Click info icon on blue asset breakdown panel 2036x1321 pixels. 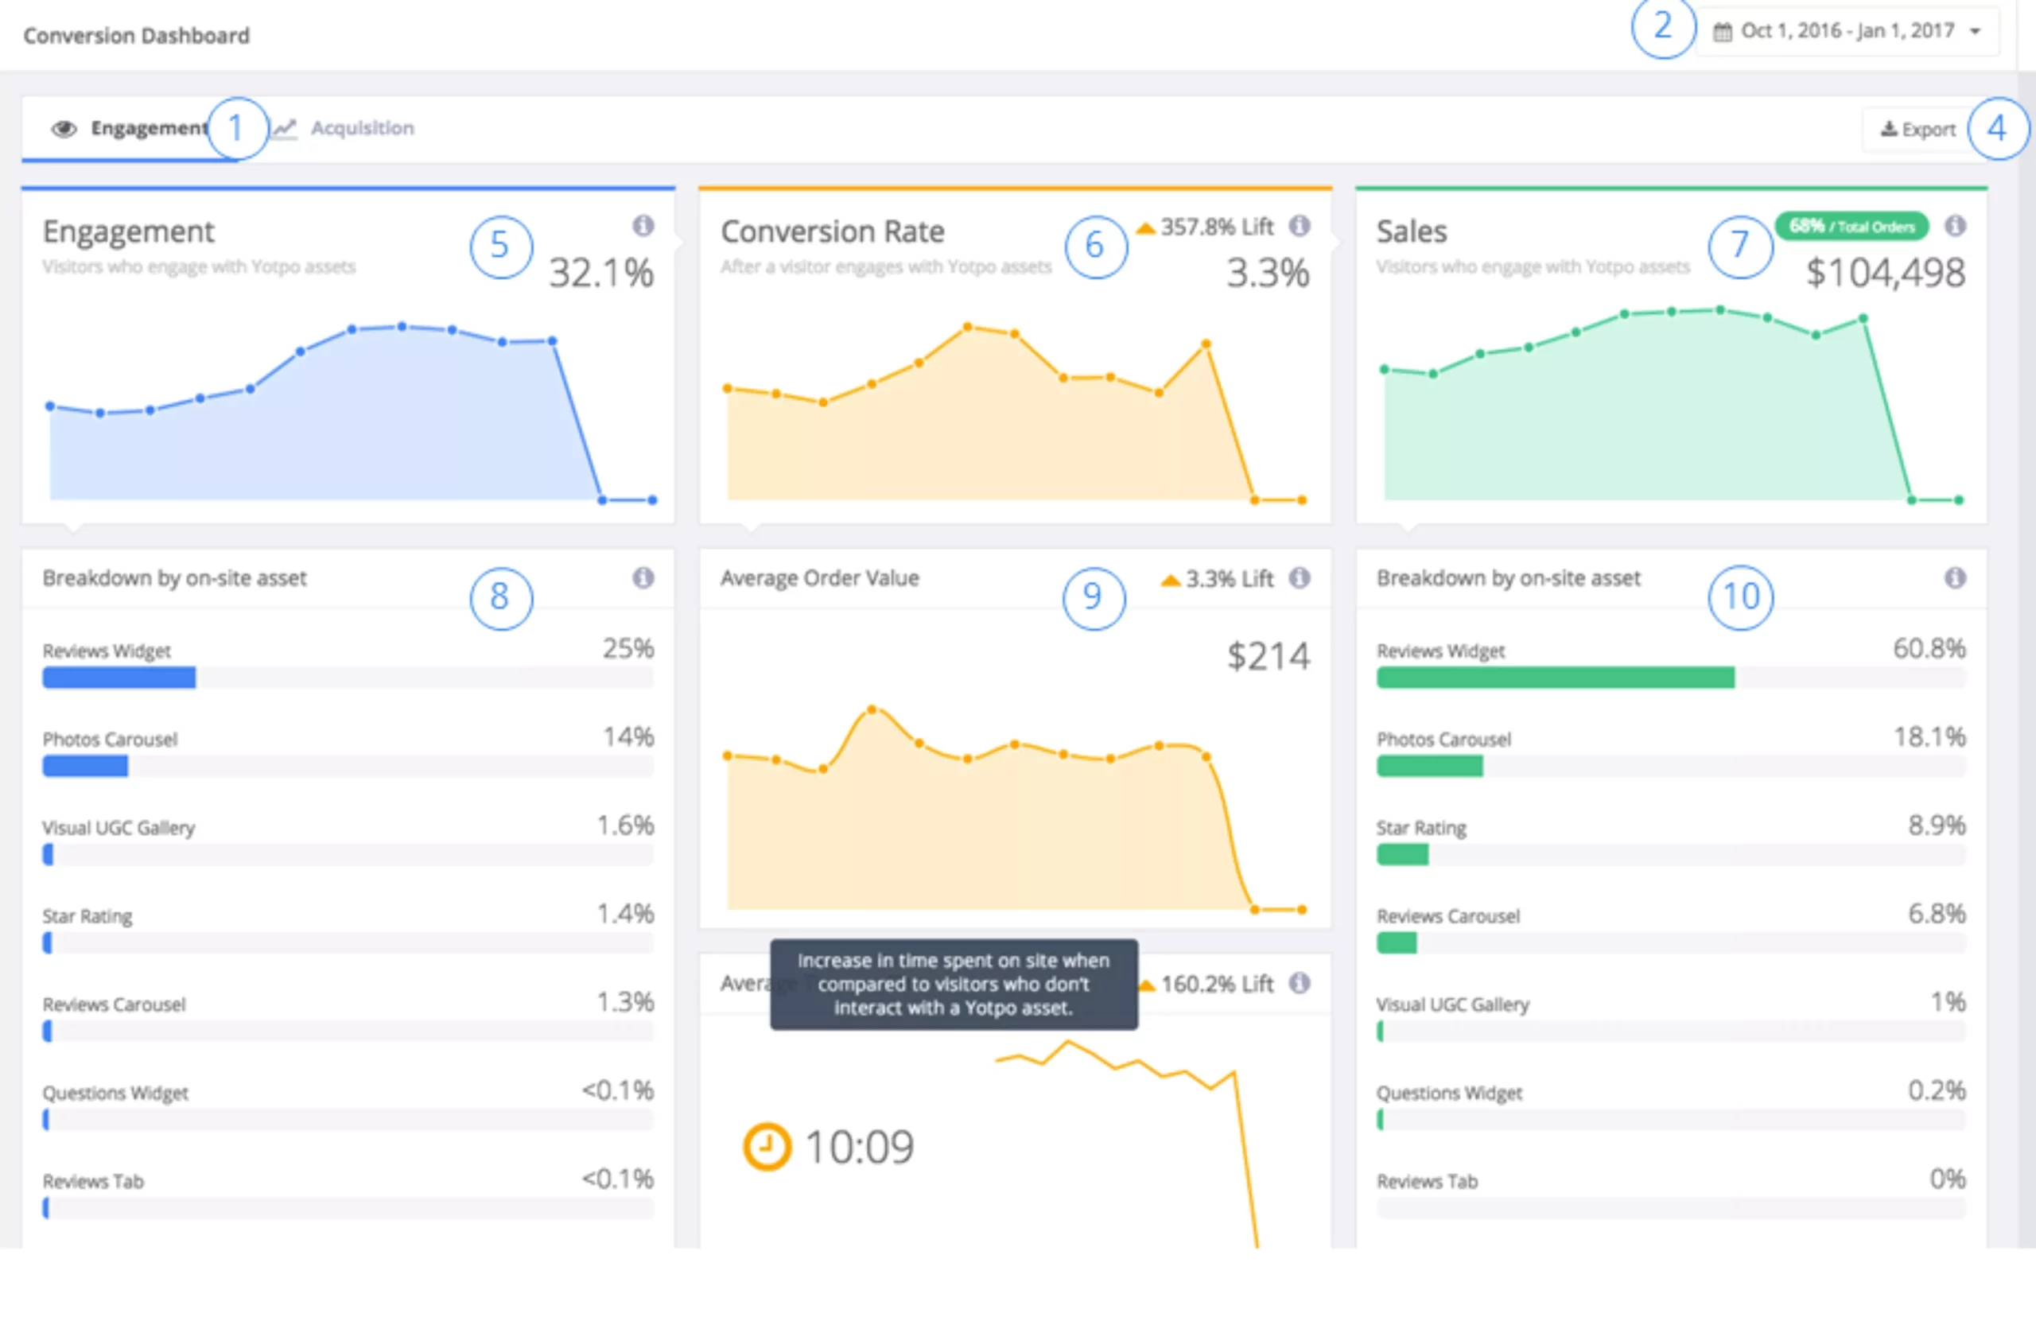click(x=643, y=578)
